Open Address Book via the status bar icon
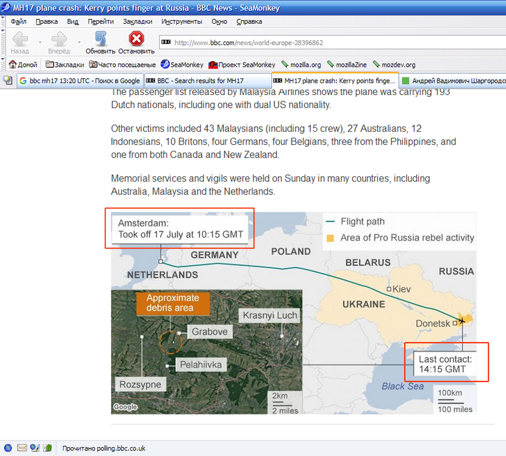Image resolution: width=506 pixels, height=456 pixels. [x=48, y=448]
